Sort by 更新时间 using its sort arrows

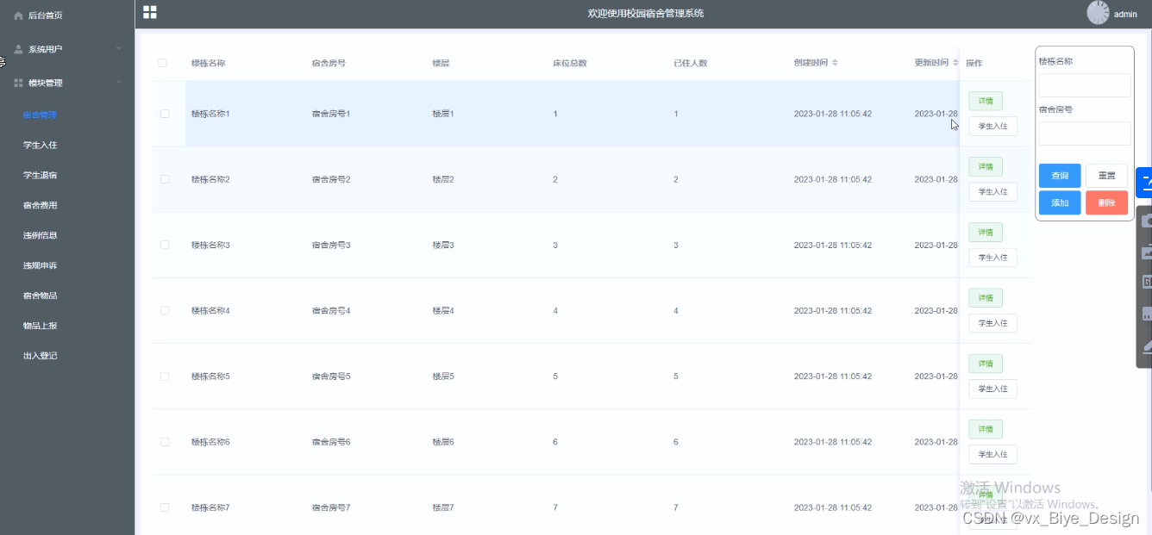[x=955, y=63]
